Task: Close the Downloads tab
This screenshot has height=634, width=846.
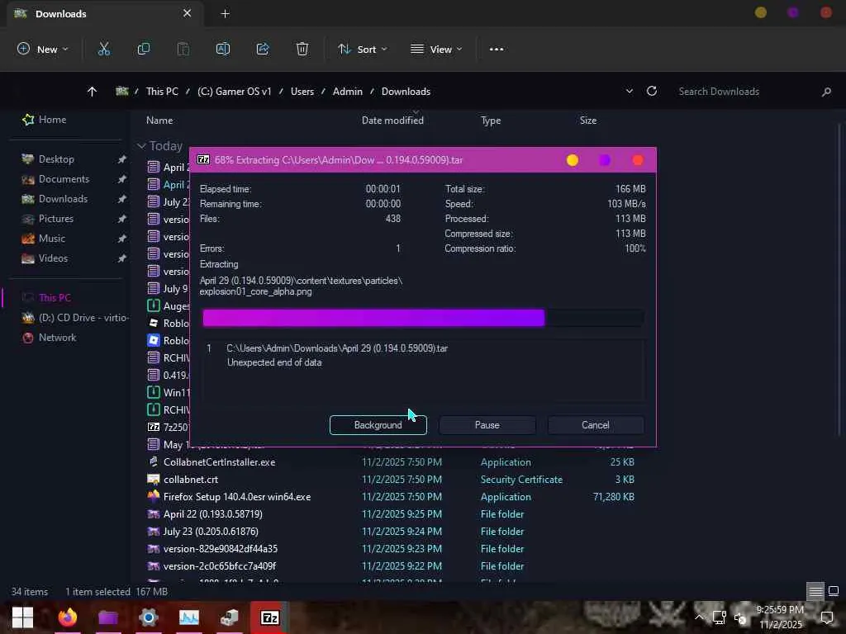Action: pos(187,13)
